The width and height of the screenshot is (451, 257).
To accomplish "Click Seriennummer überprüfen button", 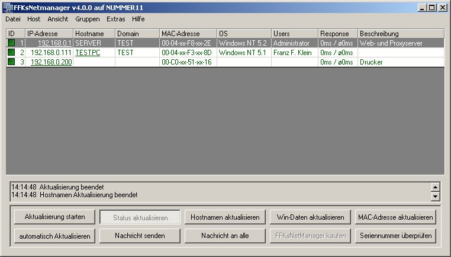I will coord(395,236).
